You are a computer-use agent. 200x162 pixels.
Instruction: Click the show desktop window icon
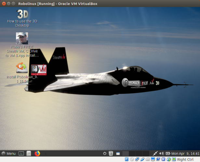118,154
